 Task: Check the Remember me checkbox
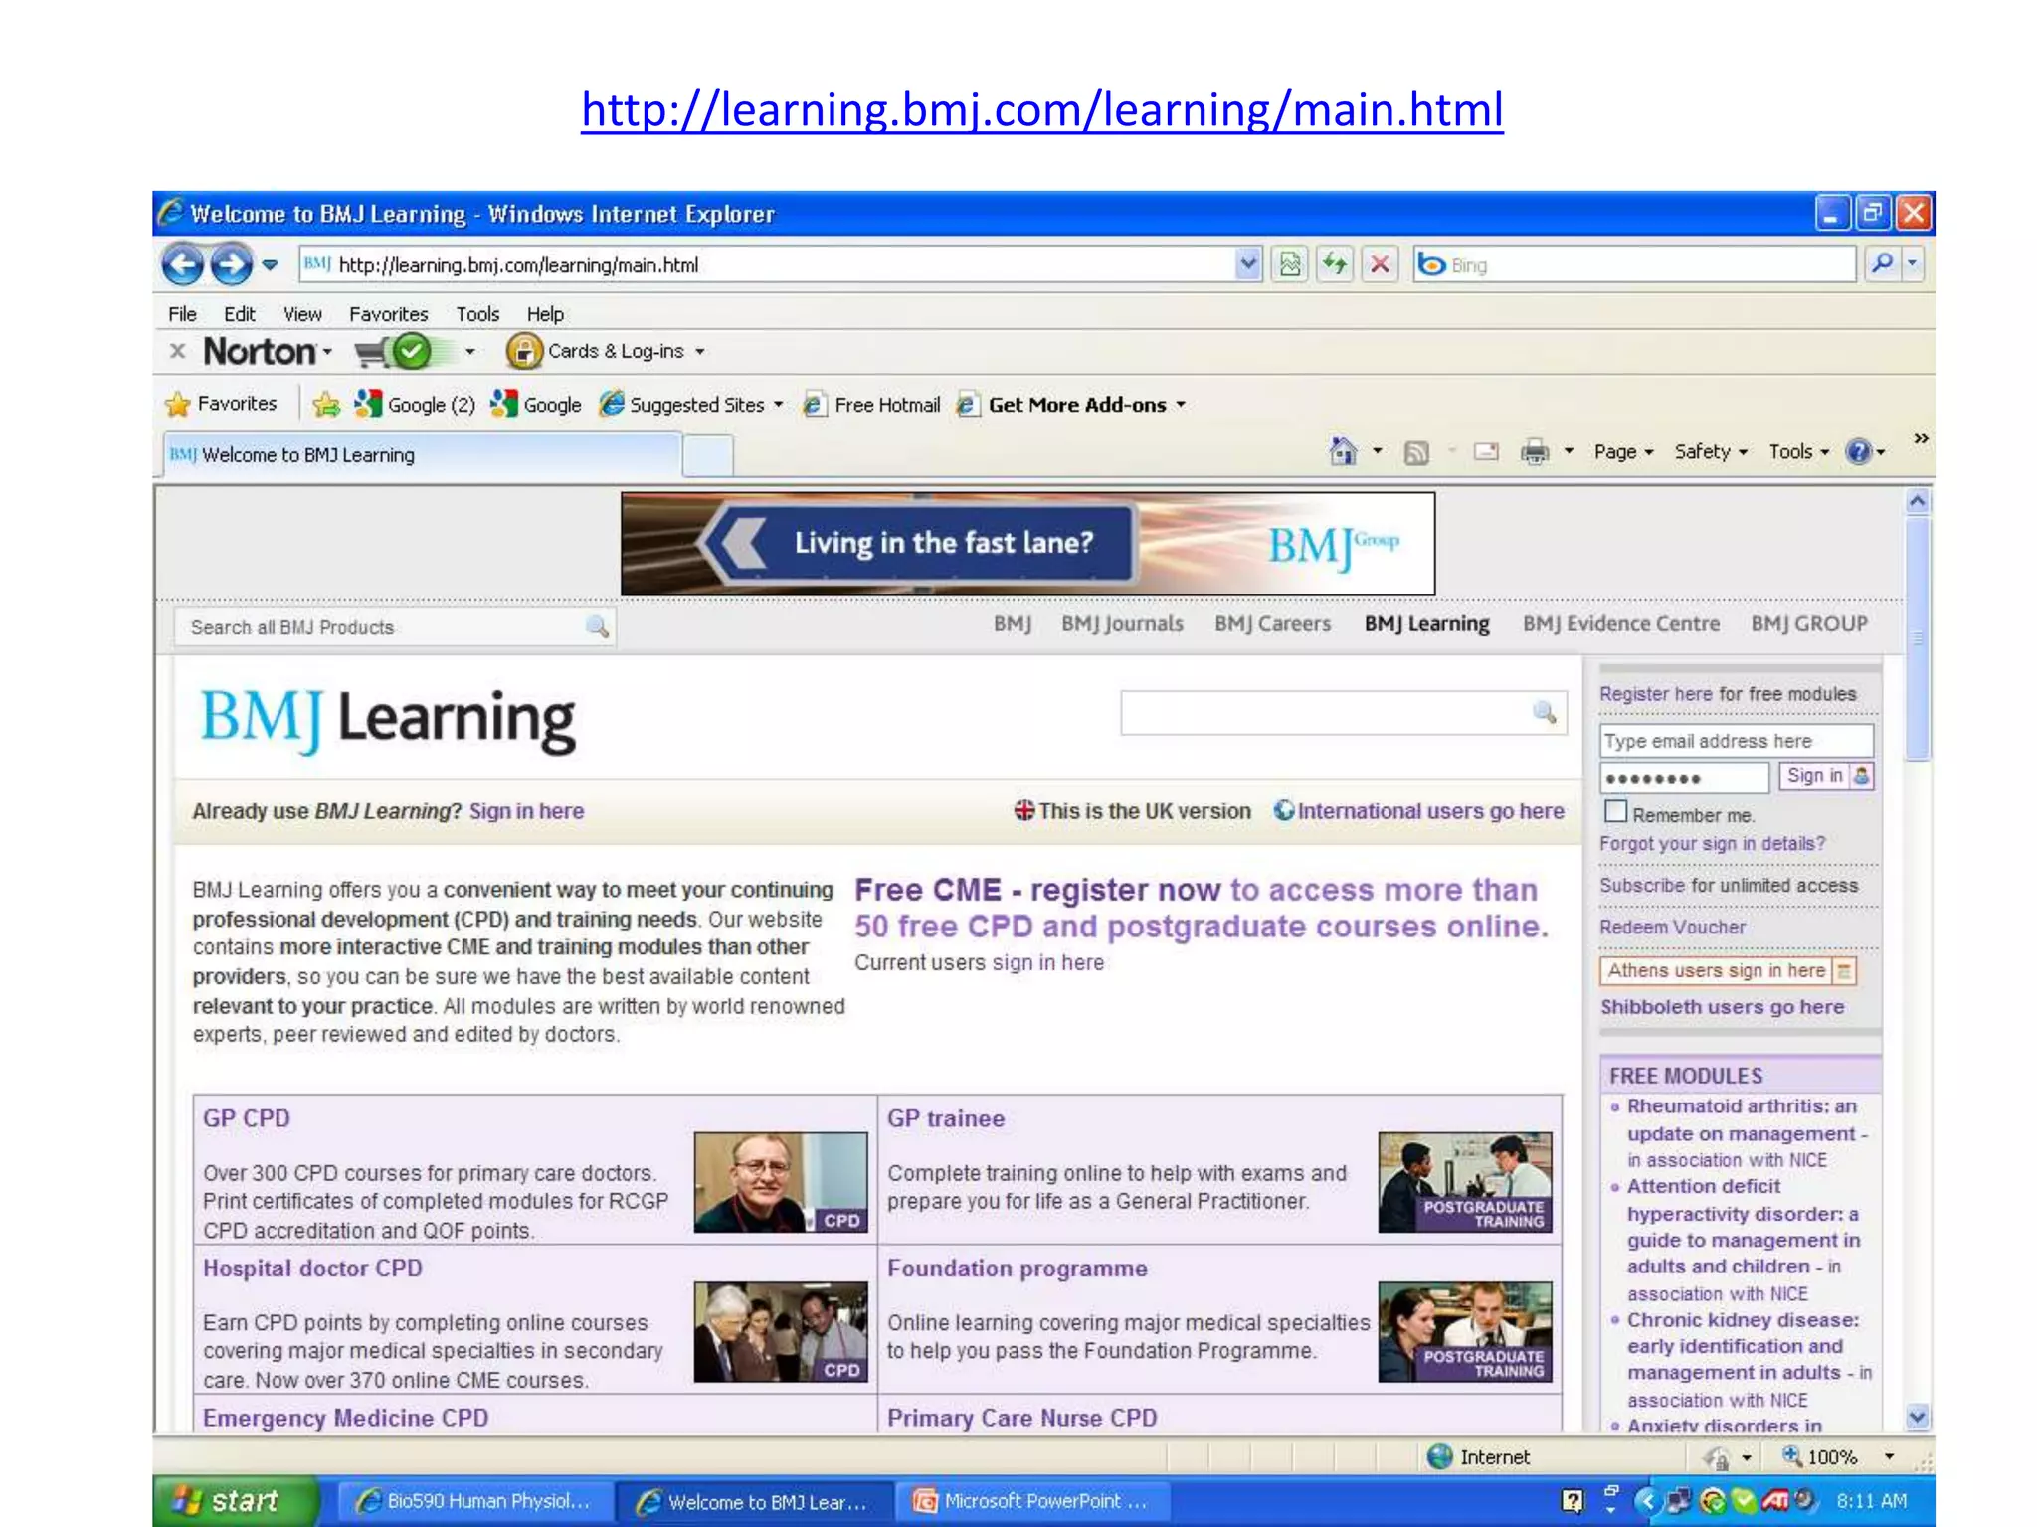coord(1616,812)
